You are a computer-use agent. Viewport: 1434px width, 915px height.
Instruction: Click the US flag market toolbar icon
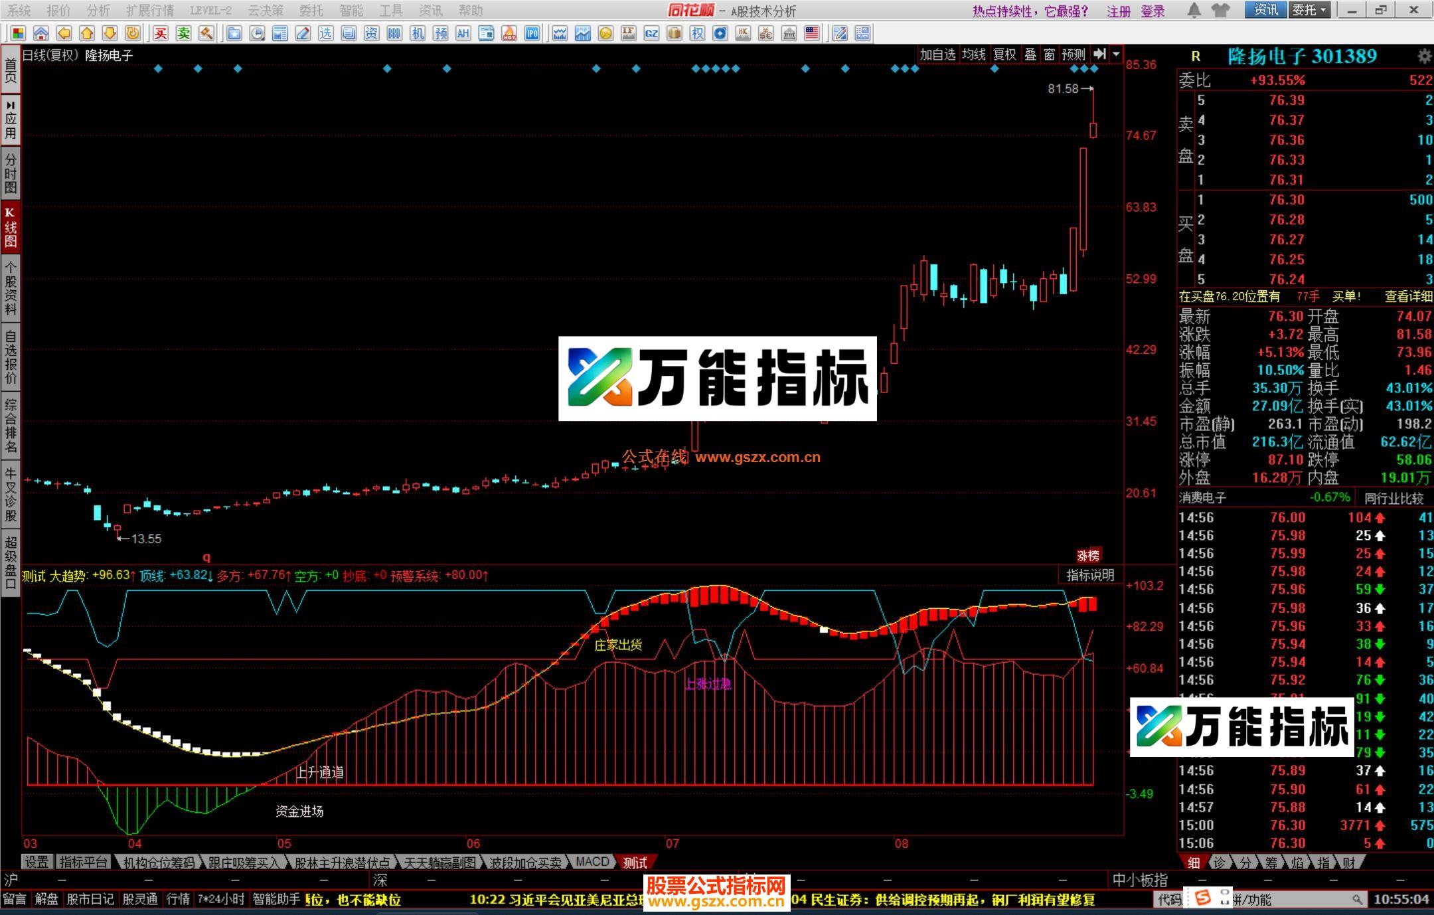(811, 32)
